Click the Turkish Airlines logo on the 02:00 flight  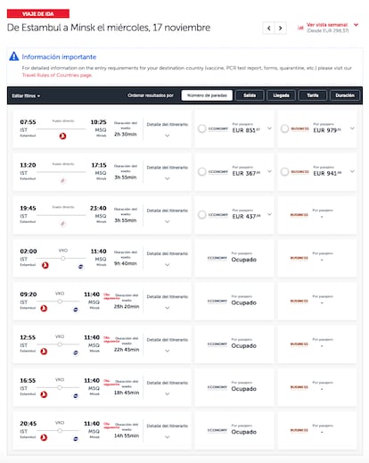[45, 265]
